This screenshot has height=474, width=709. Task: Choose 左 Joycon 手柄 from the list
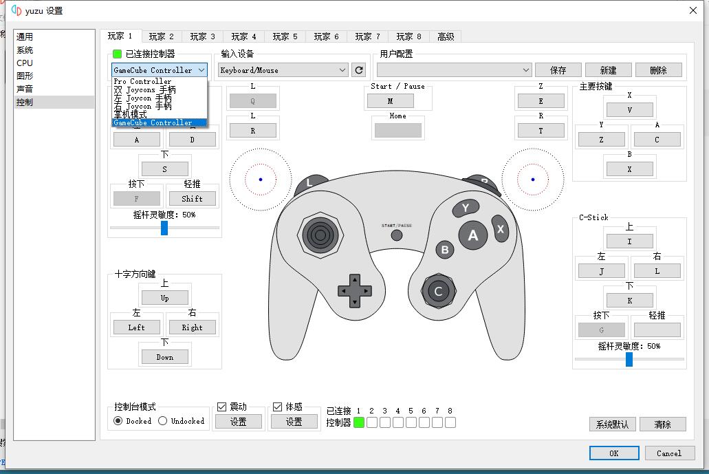pyautogui.click(x=159, y=98)
